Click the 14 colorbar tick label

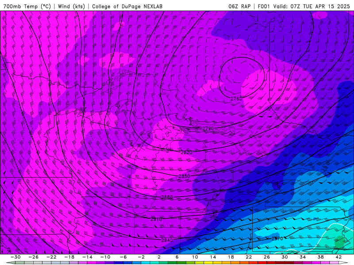point(213,257)
